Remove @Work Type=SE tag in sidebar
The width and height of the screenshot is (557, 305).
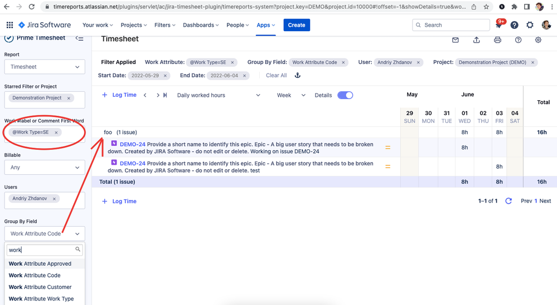(56, 132)
